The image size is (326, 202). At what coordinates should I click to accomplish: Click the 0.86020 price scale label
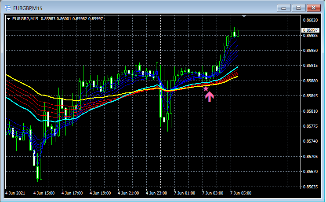310,20
